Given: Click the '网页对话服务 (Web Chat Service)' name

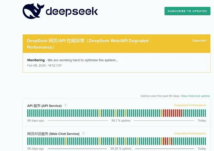Looking at the screenshot, I should 53,134.
